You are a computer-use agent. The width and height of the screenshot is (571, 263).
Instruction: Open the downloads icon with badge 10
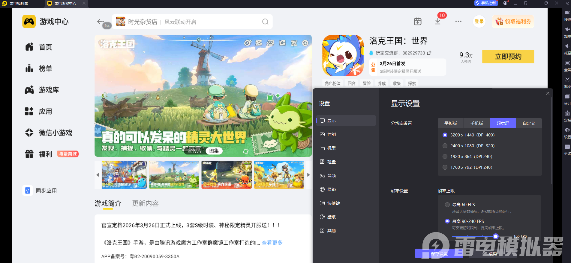pos(438,21)
